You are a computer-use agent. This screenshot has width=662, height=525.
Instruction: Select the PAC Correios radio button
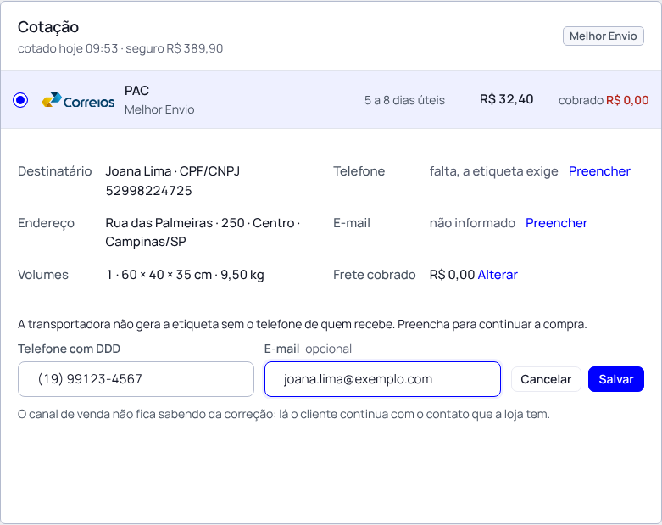click(20, 100)
